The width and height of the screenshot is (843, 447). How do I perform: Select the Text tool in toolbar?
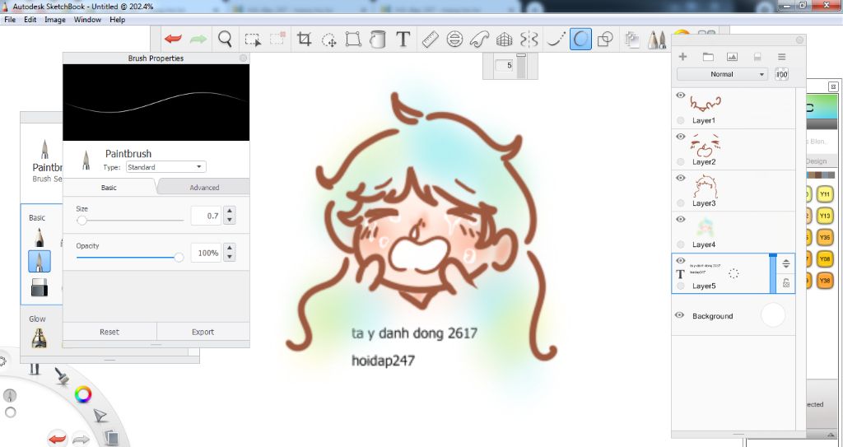[x=403, y=39]
